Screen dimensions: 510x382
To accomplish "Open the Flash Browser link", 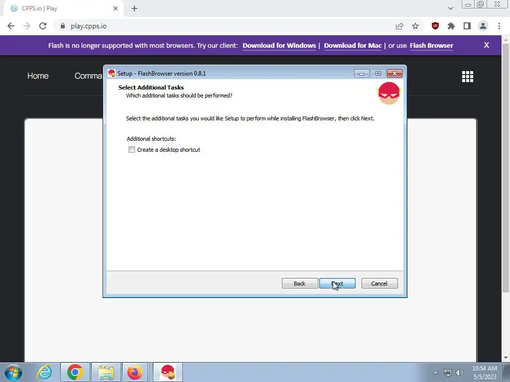I will (x=431, y=45).
